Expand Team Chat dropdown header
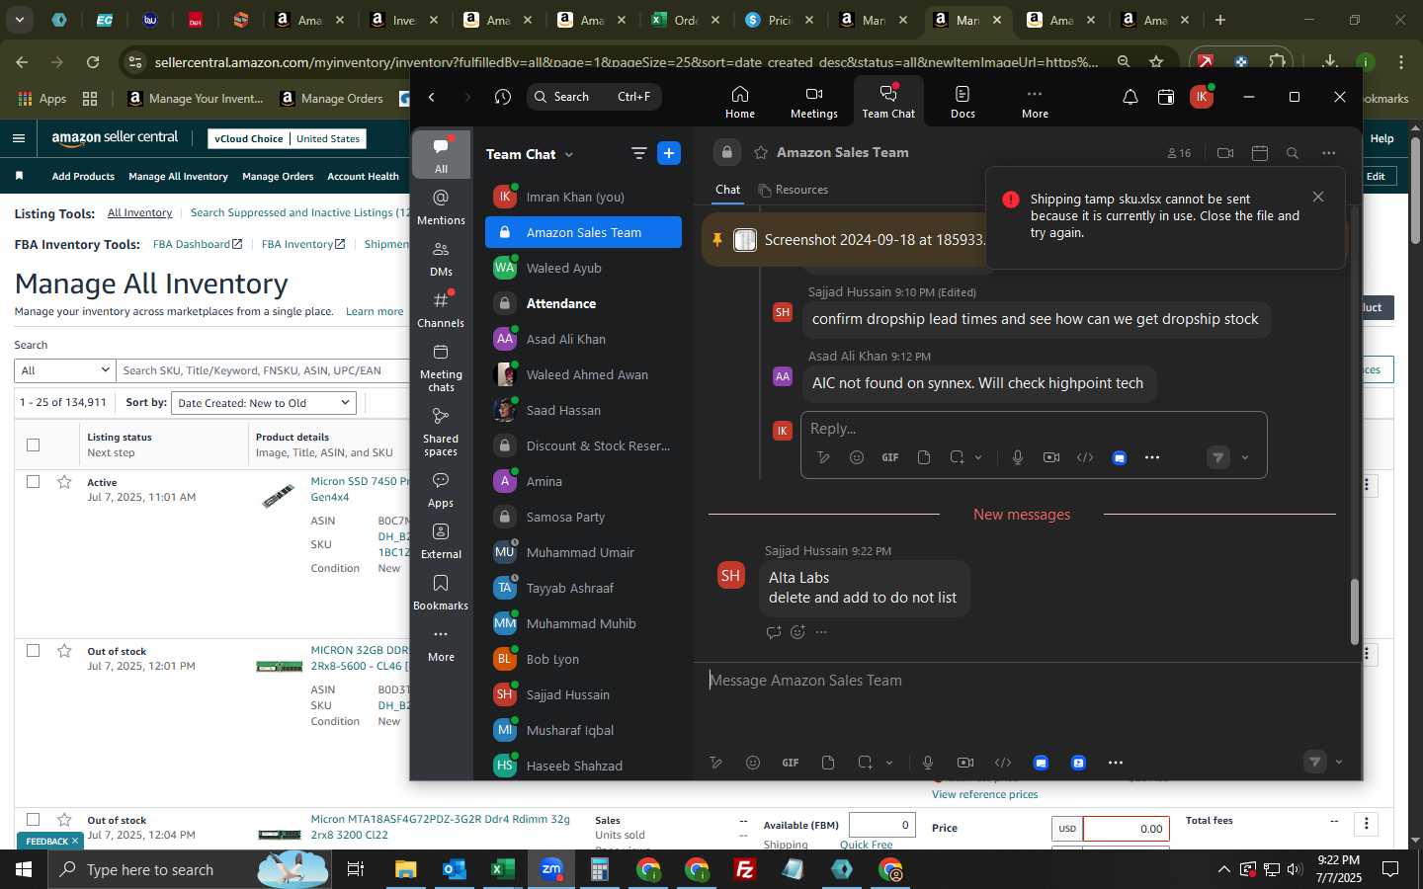1423x889 pixels. (x=529, y=154)
